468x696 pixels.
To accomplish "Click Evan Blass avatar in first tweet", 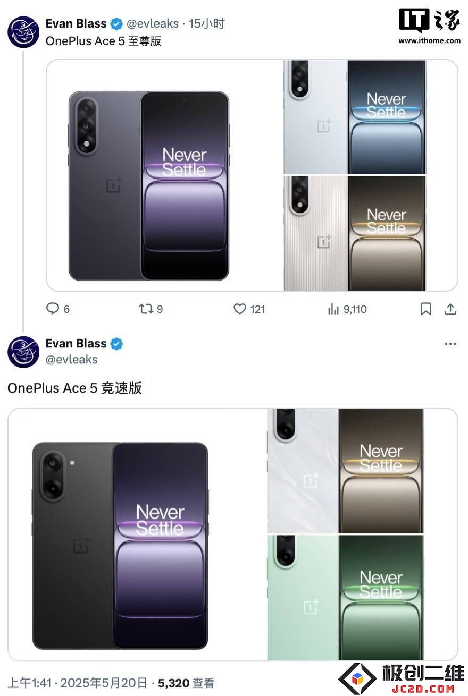I will (23, 32).
